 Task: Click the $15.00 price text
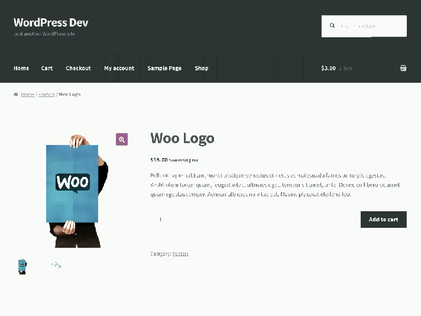click(x=159, y=160)
